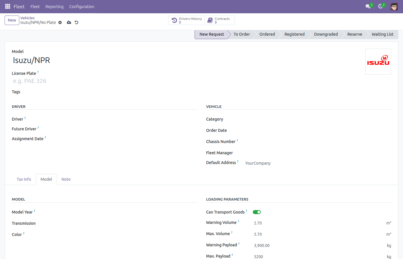The width and height of the screenshot is (403, 259).
Task: Show help tooltip for Warning Payload
Action: pos(239,243)
